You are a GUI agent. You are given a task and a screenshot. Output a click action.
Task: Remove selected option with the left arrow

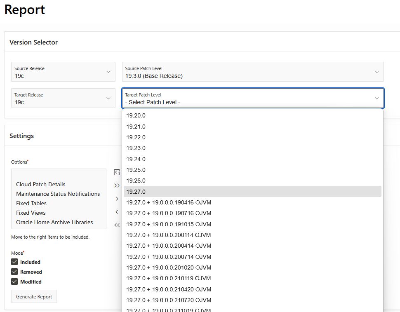coord(117,212)
